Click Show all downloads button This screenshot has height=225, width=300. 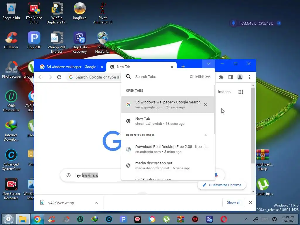pos(233,202)
